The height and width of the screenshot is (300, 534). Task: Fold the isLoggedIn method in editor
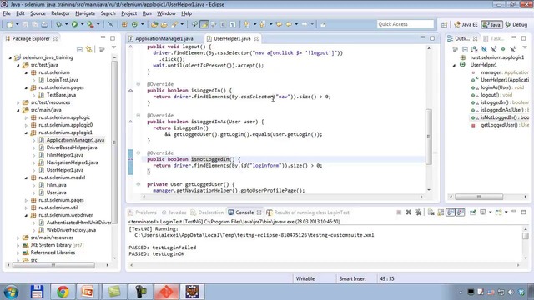[x=139, y=84]
